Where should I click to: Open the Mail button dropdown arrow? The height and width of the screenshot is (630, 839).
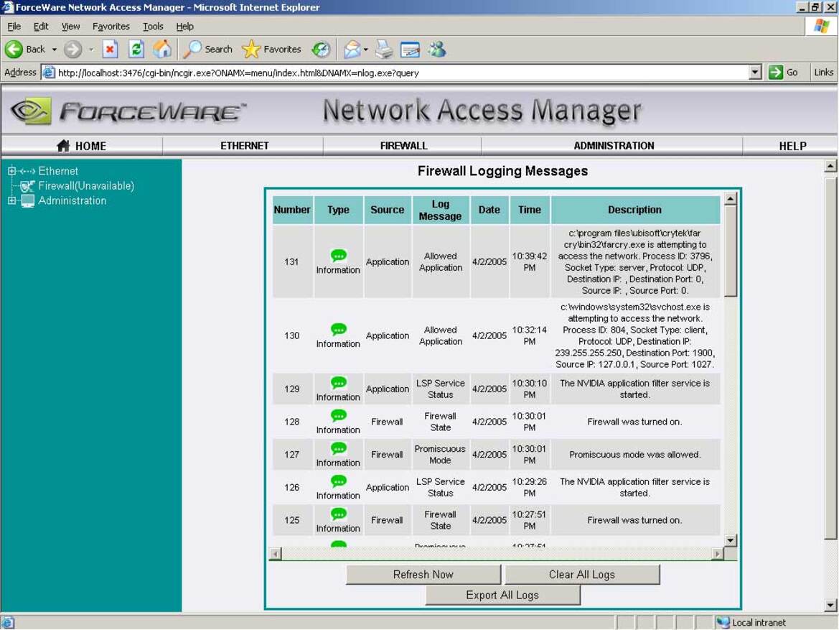click(365, 50)
